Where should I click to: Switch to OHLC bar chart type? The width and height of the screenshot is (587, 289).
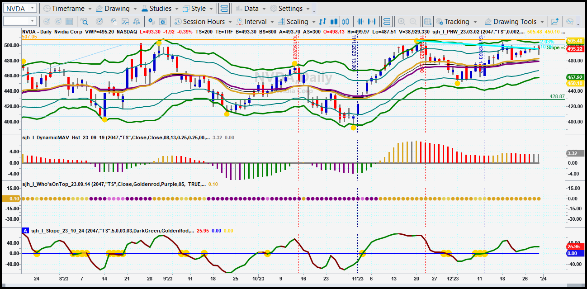click(323, 22)
